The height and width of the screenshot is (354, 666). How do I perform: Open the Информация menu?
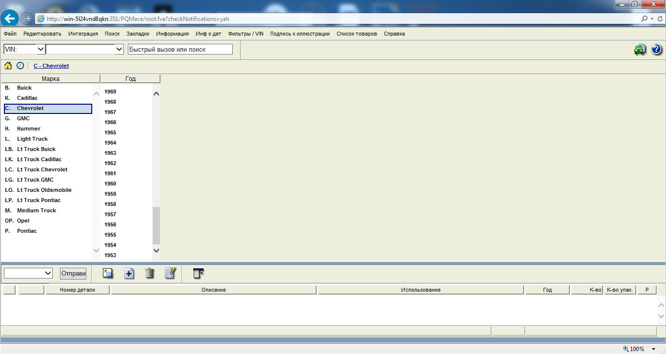(172, 34)
